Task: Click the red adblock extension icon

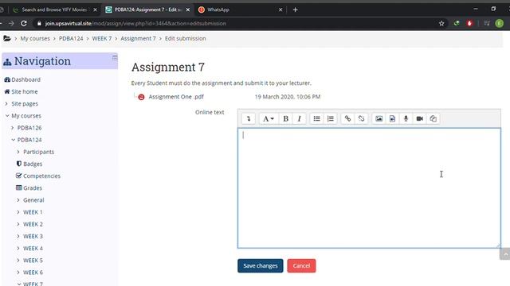Action: (x=469, y=23)
